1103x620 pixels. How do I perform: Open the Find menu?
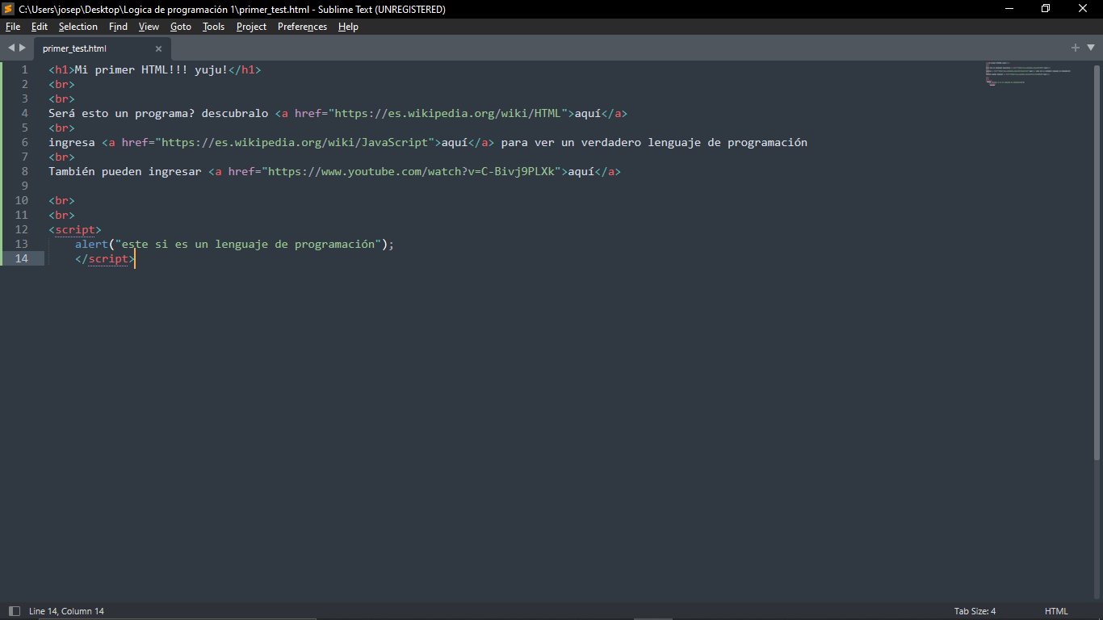point(118,27)
